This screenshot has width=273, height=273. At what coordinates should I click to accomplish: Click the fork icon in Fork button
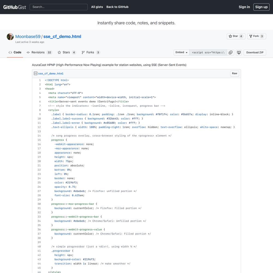(251, 36)
